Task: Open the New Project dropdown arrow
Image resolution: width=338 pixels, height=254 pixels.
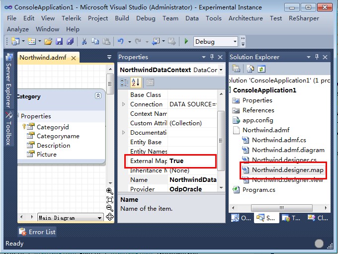Action: point(23,41)
